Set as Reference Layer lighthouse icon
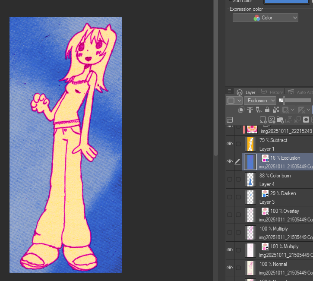This screenshot has width=313, height=281. (x=250, y=110)
